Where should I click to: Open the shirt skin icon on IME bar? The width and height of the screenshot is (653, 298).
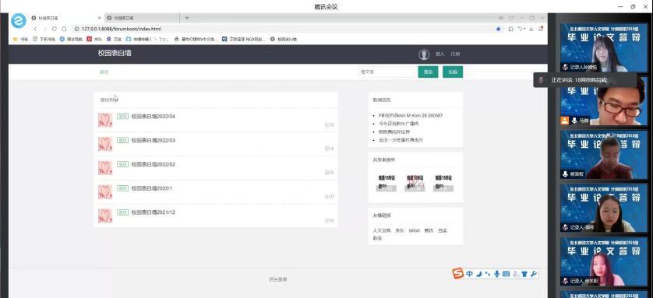(524, 274)
